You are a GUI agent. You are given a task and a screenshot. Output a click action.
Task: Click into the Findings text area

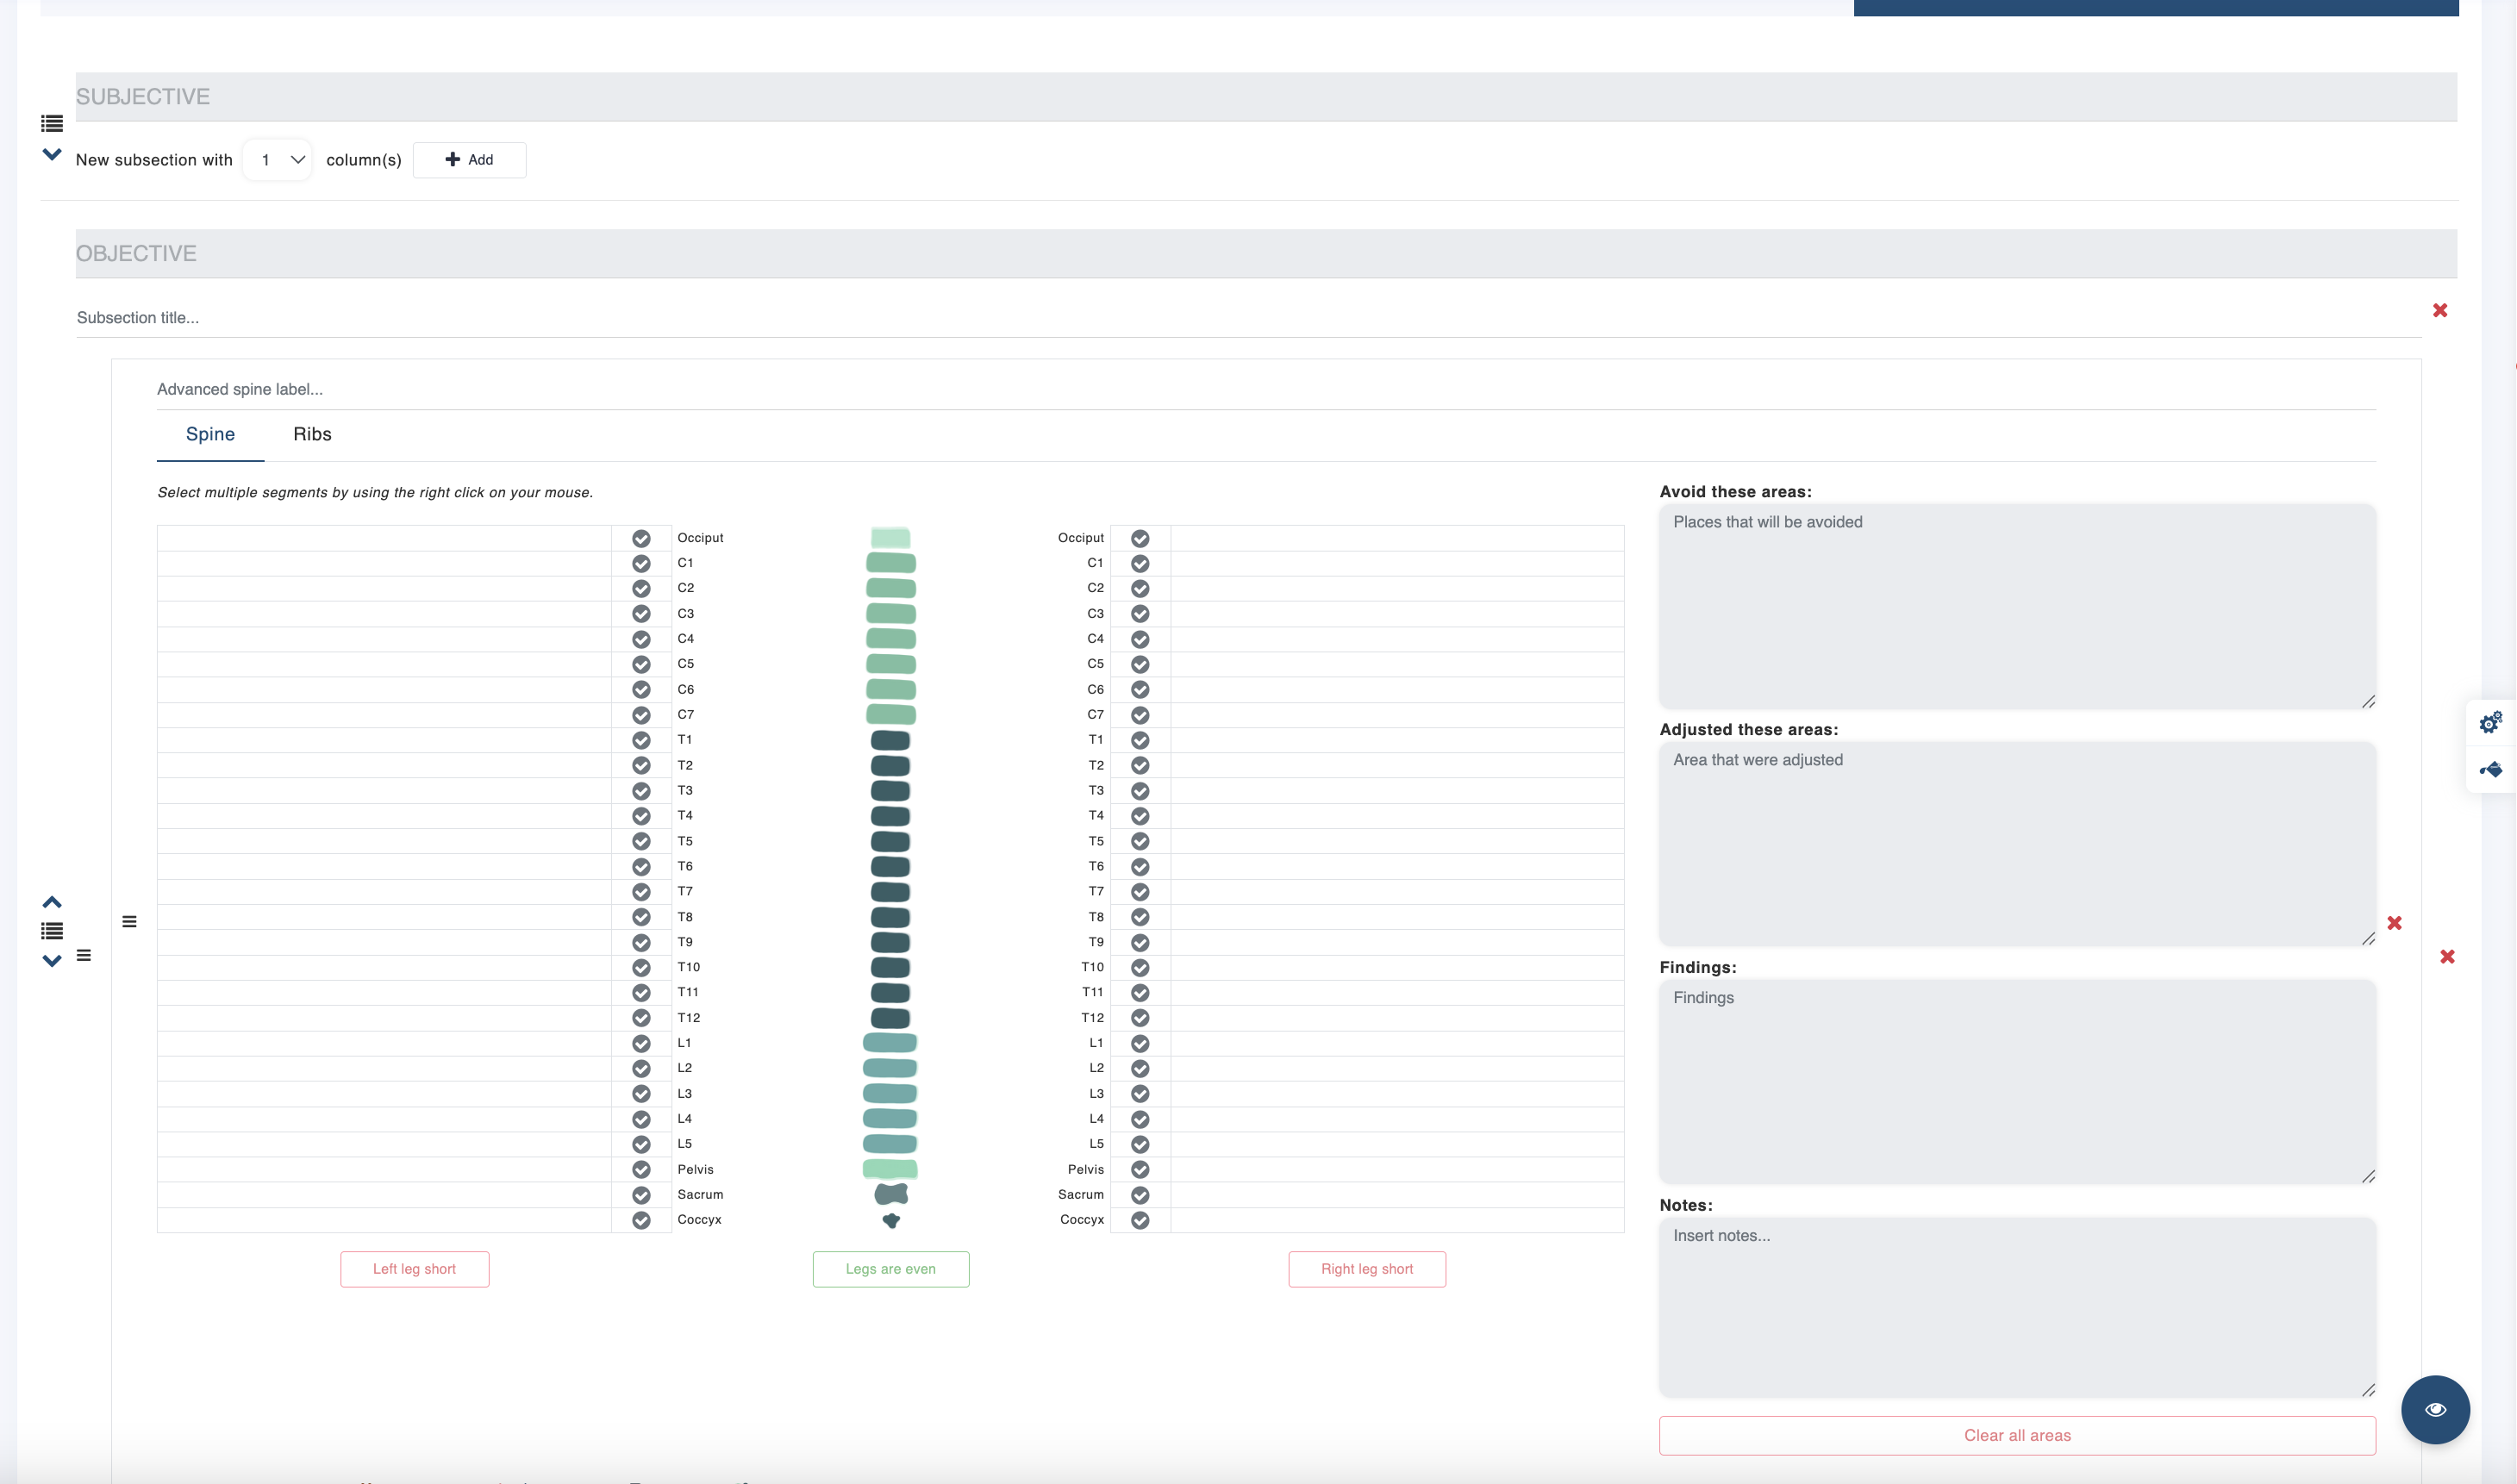click(x=2016, y=1080)
